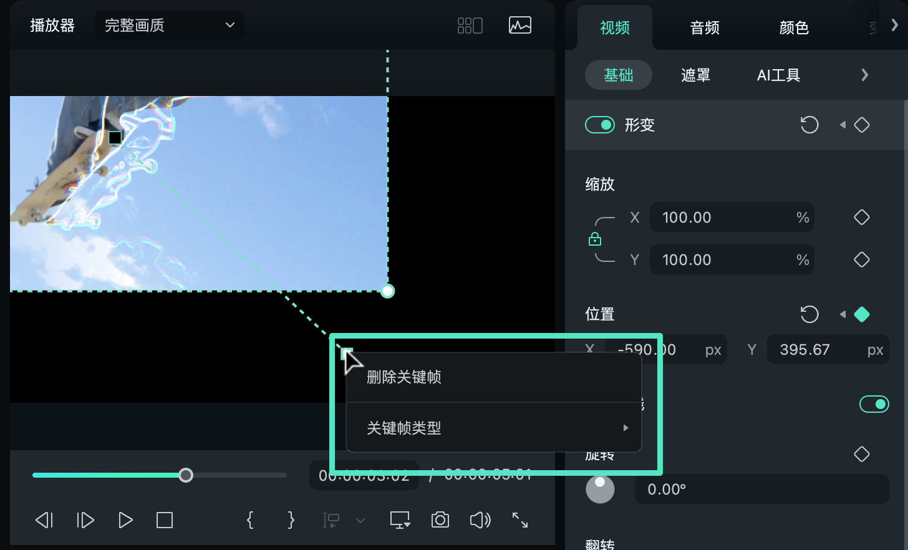
Task: Open the 关键帧类型 submenu
Action: (x=404, y=428)
